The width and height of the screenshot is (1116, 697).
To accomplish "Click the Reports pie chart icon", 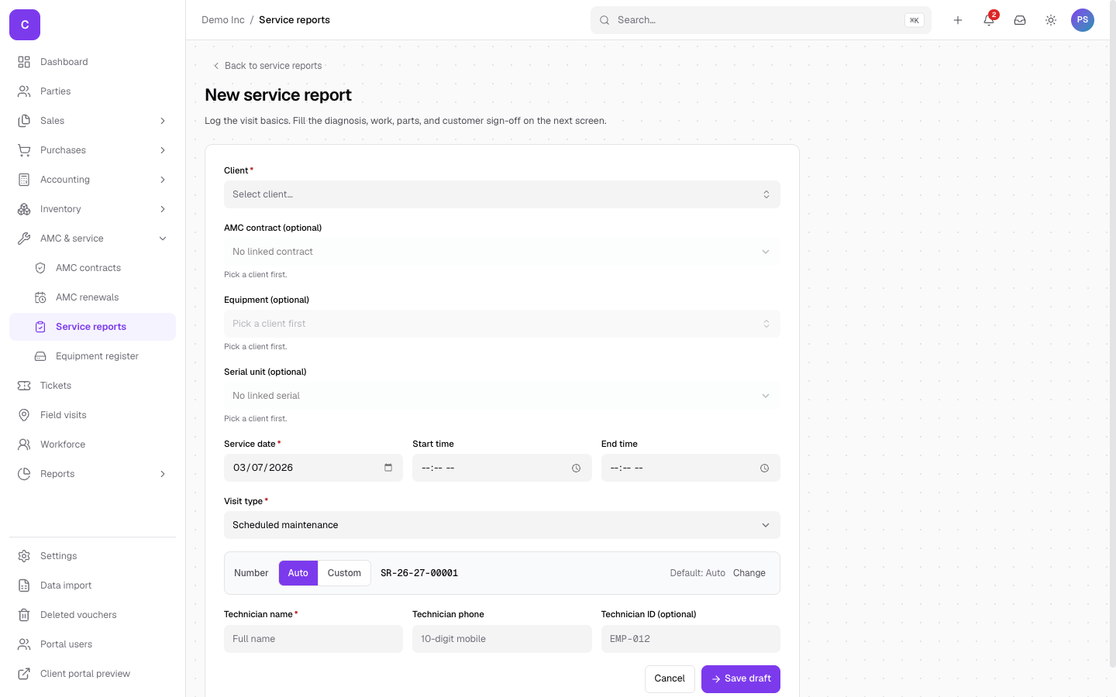I will coord(24,474).
